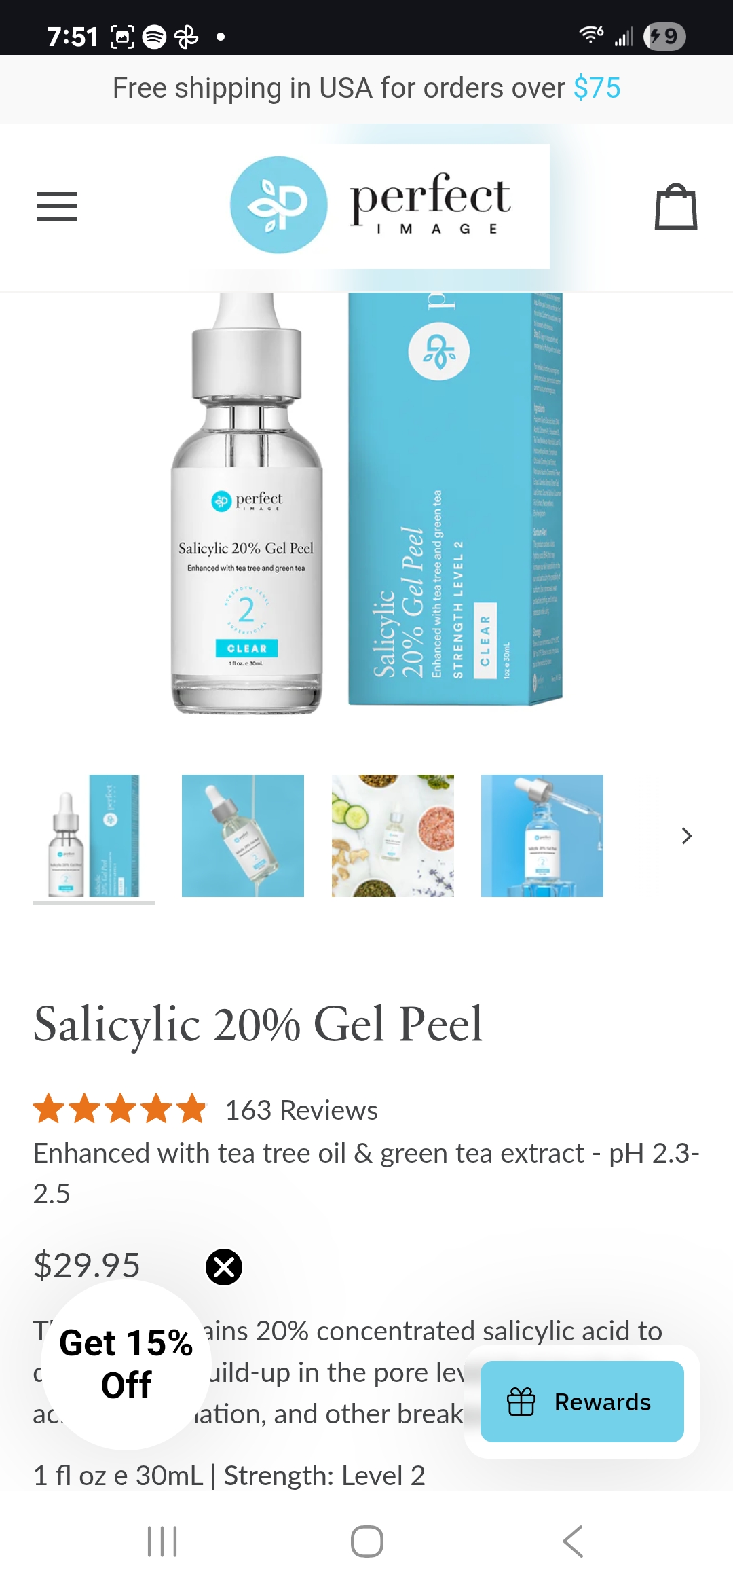Go back with Android back arrow
Viewport: 733px width, 1589px height.
(573, 1541)
